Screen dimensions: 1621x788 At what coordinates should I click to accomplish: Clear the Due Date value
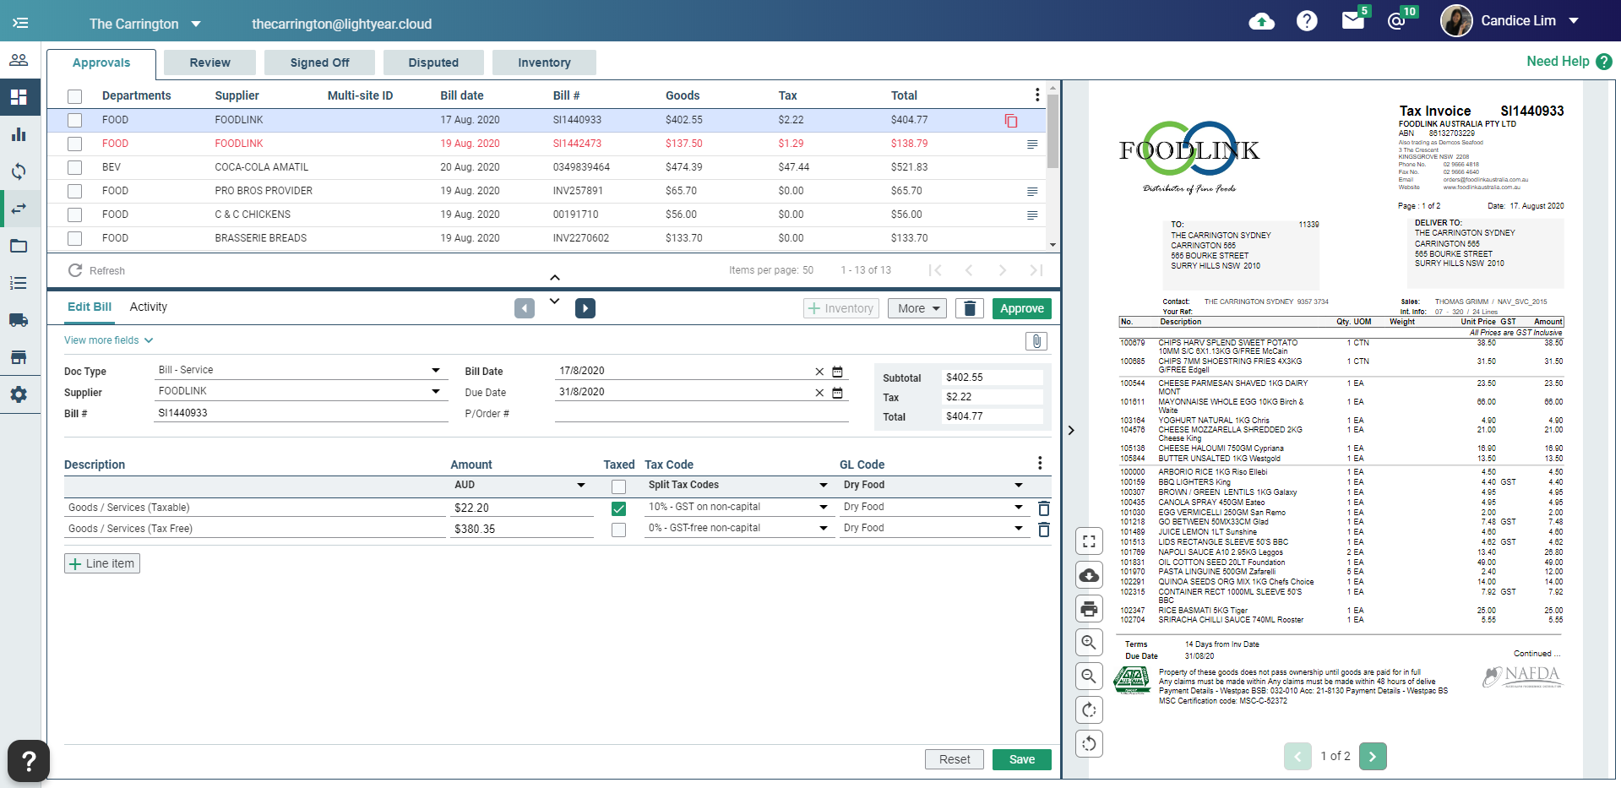pyautogui.click(x=819, y=393)
